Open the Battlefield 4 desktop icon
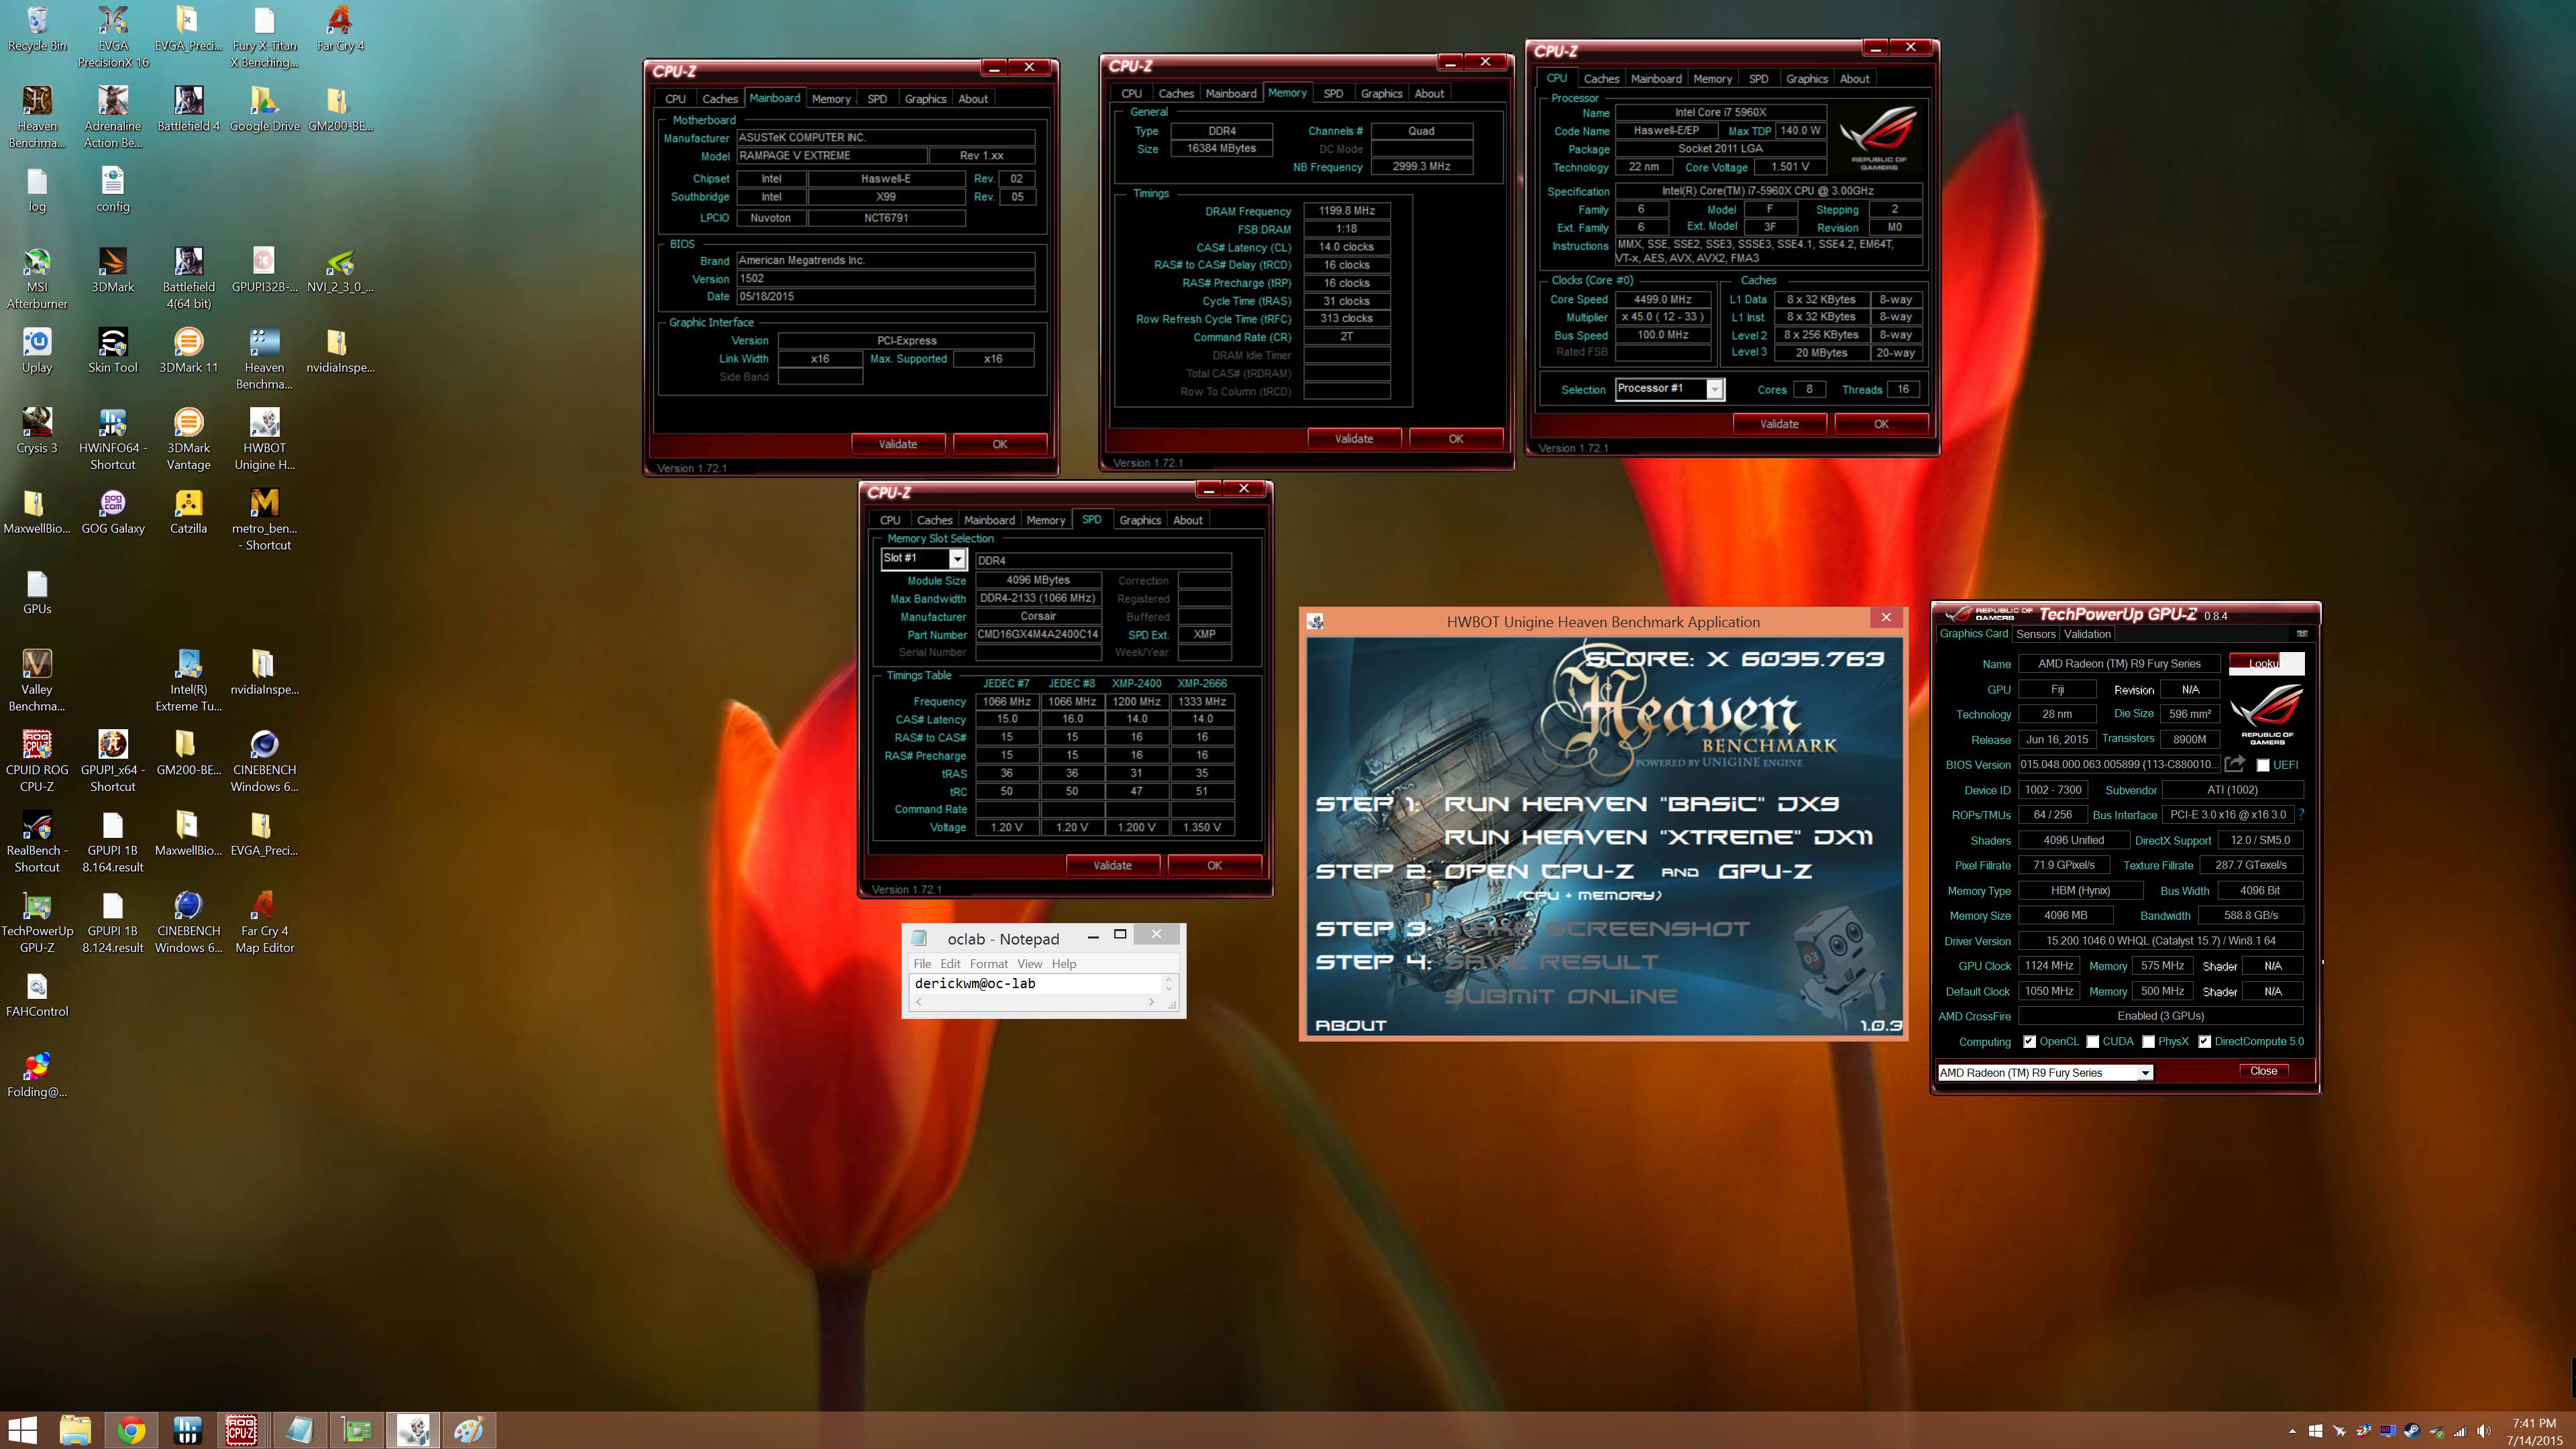Viewport: 2576px width, 1449px height. [x=188, y=109]
